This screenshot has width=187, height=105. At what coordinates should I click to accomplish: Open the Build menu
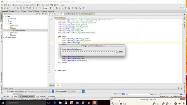point(39,5)
